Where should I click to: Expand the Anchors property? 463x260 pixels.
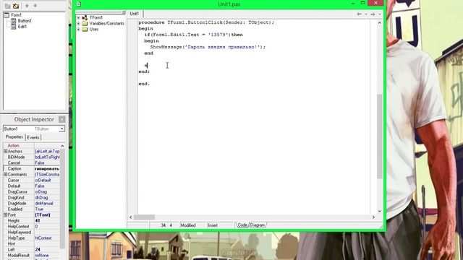point(5,151)
